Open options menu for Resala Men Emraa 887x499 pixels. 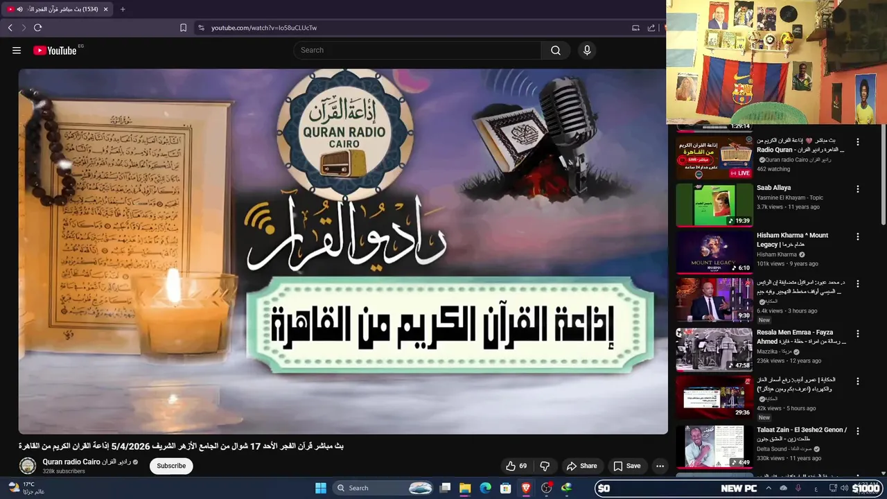pos(858,334)
